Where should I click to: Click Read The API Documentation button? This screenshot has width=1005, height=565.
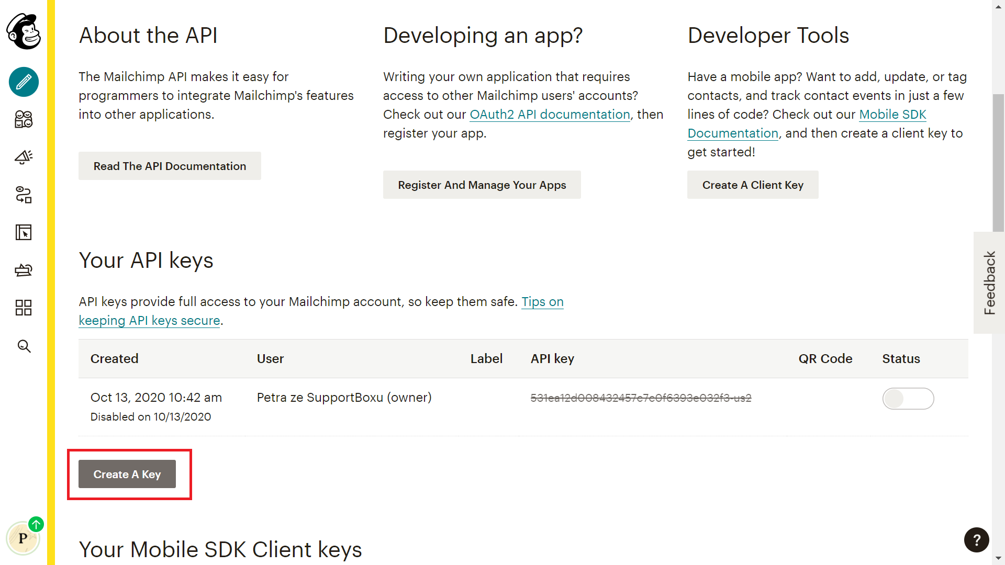click(x=170, y=166)
